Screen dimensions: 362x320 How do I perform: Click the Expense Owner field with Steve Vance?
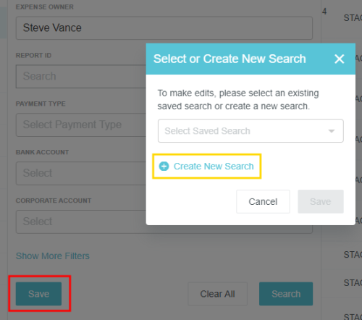click(164, 28)
